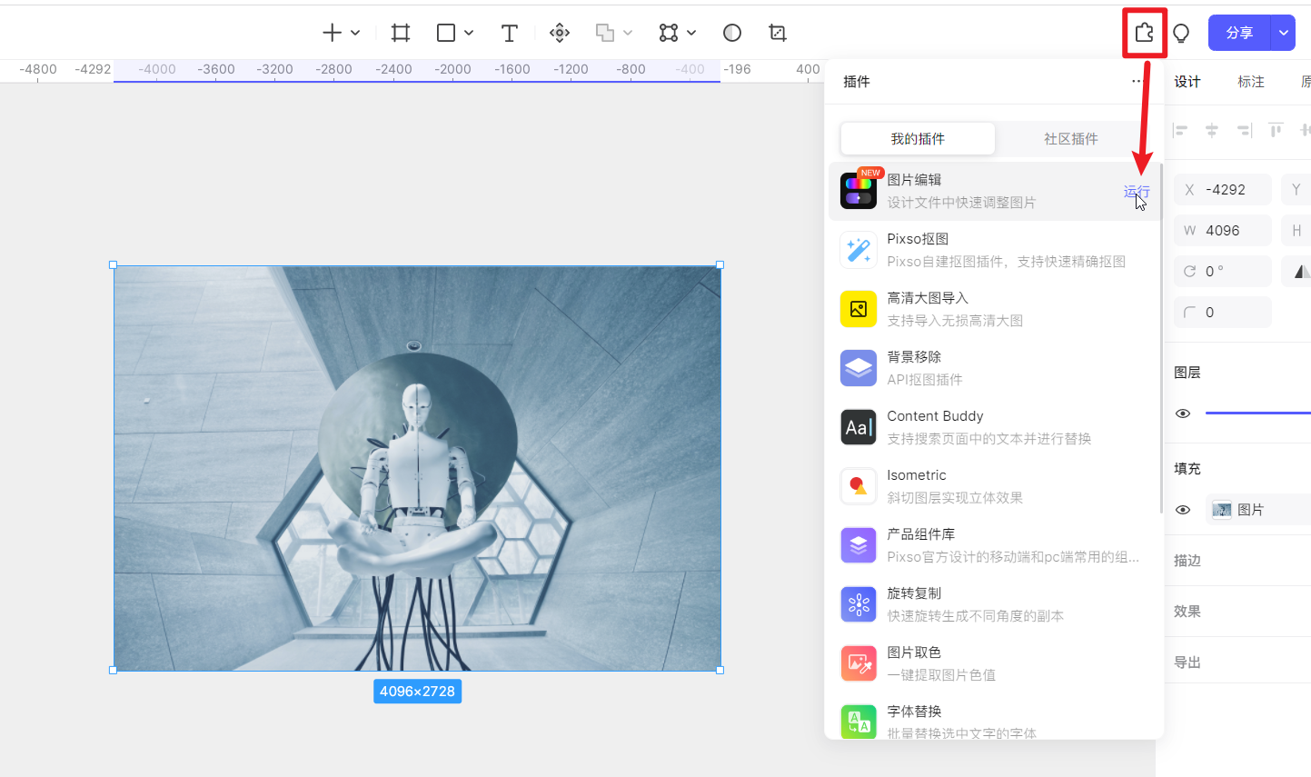Click the 导出 section header

point(1187,662)
